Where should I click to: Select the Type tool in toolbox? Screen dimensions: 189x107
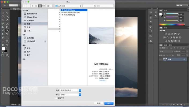(x=7, y=38)
